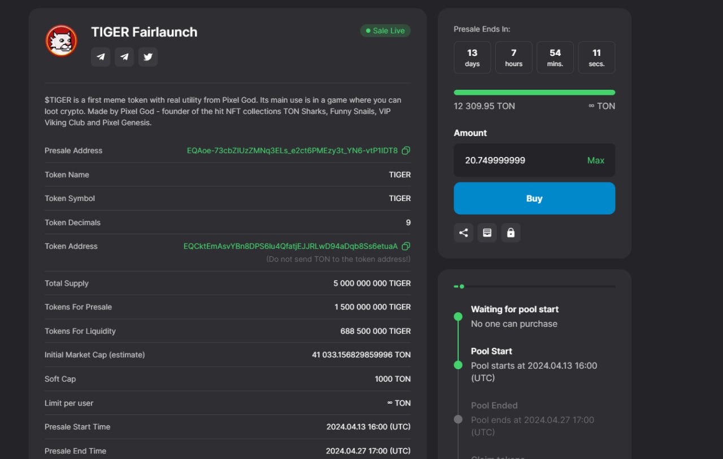The width and height of the screenshot is (723, 459).
Task: Copy the Presale Address with copy icon
Action: pos(406,151)
